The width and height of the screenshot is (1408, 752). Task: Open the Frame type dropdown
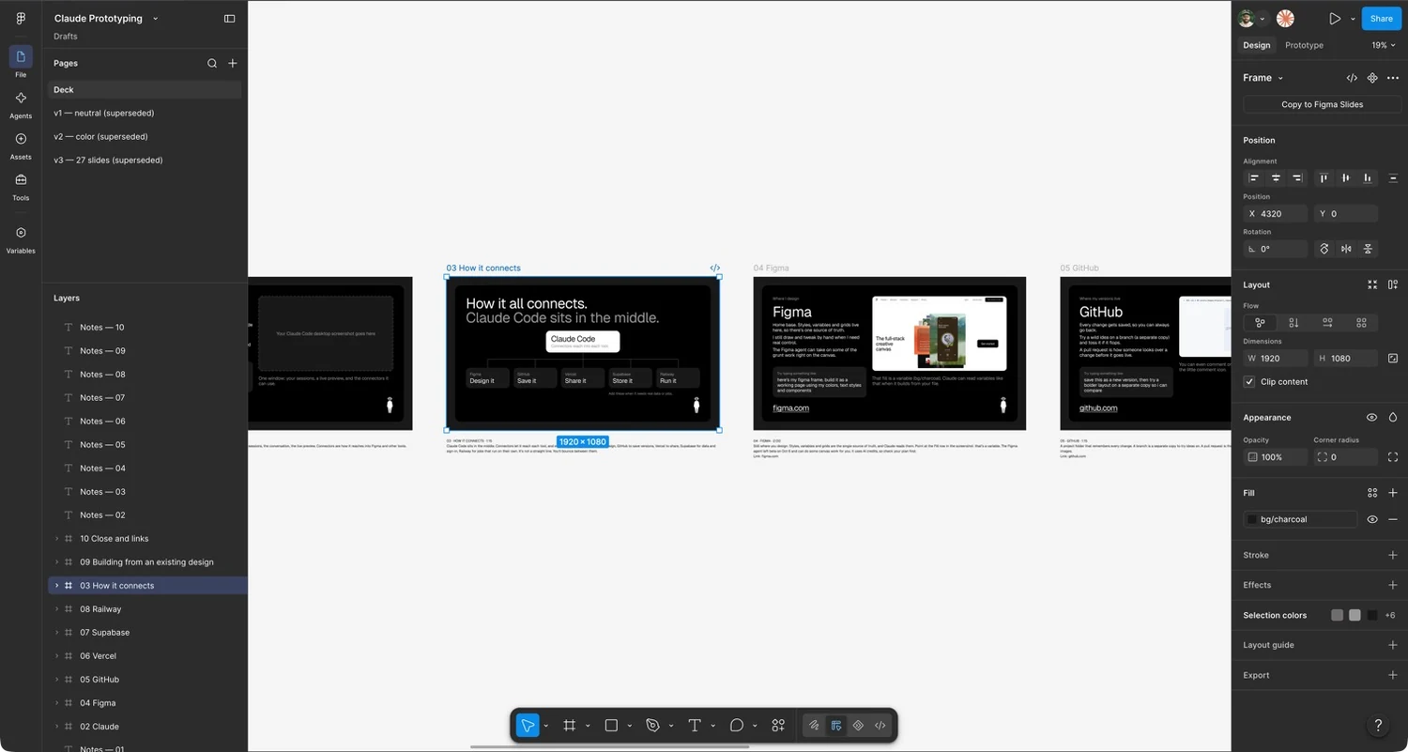(1263, 78)
